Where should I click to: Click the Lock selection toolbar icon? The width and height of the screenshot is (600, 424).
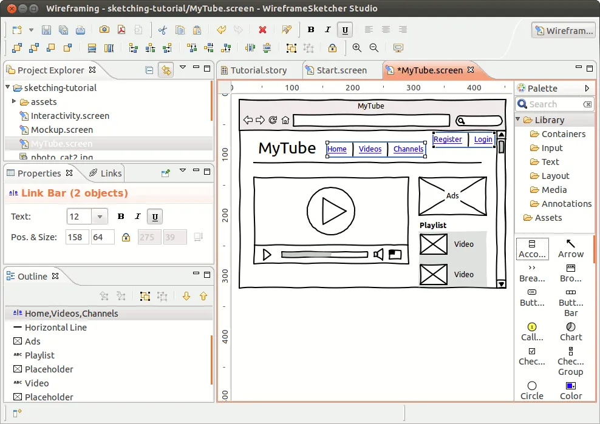click(x=332, y=48)
